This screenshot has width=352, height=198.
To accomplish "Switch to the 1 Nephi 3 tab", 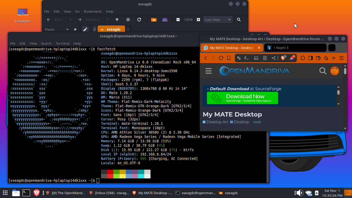I will point(295,48).
